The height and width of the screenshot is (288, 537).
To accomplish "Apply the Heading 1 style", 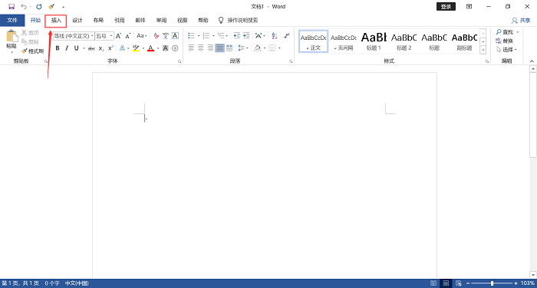I will pos(374,41).
